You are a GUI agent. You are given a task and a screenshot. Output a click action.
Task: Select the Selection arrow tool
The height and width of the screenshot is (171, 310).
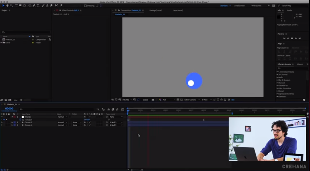[3, 5]
